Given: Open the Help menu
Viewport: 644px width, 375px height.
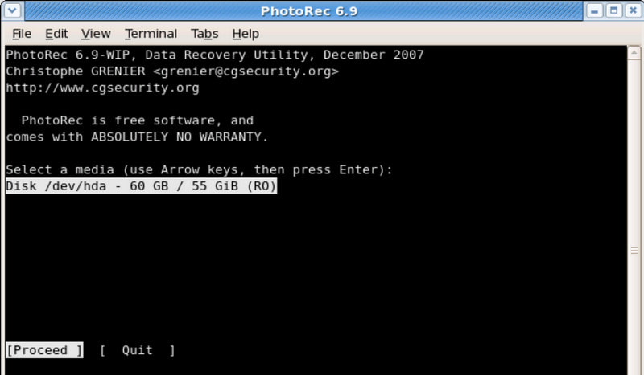Looking at the screenshot, I should [x=246, y=34].
